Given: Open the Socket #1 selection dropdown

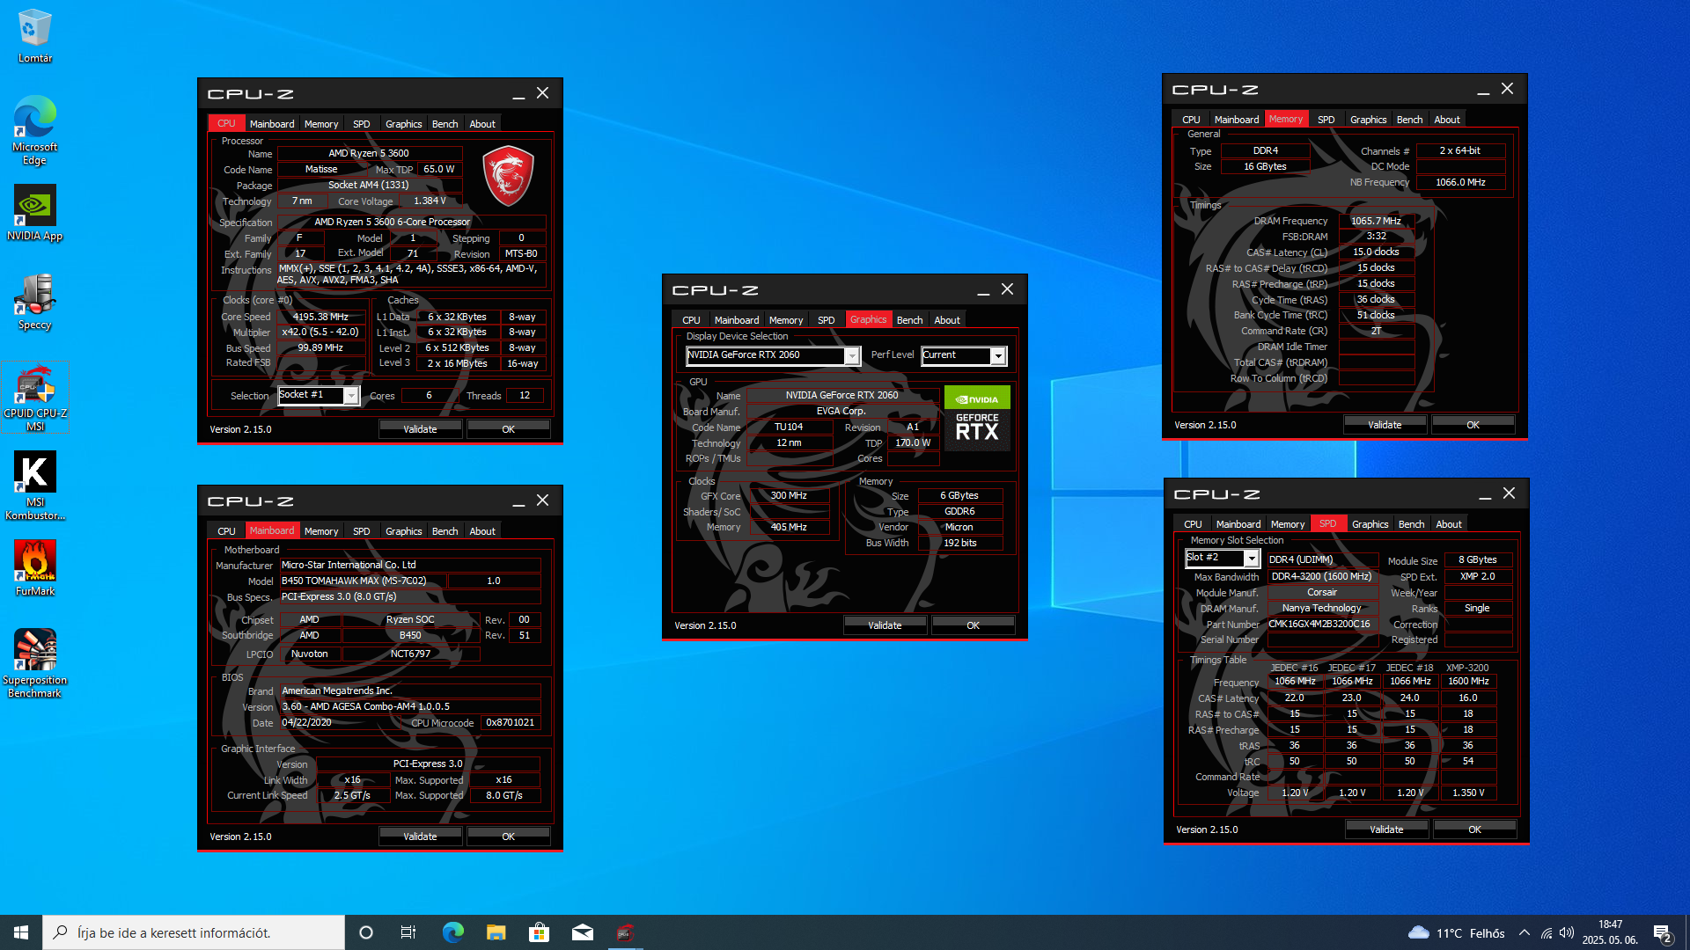Looking at the screenshot, I should pyautogui.click(x=319, y=395).
